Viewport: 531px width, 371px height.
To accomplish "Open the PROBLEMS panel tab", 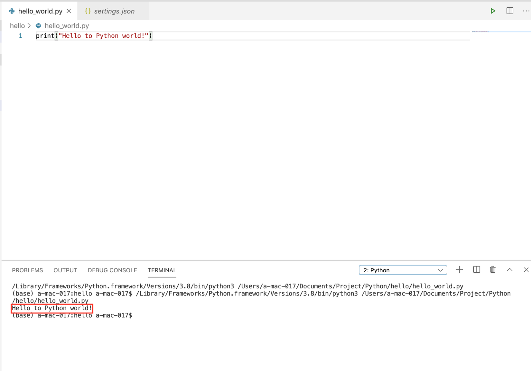I will [27, 270].
